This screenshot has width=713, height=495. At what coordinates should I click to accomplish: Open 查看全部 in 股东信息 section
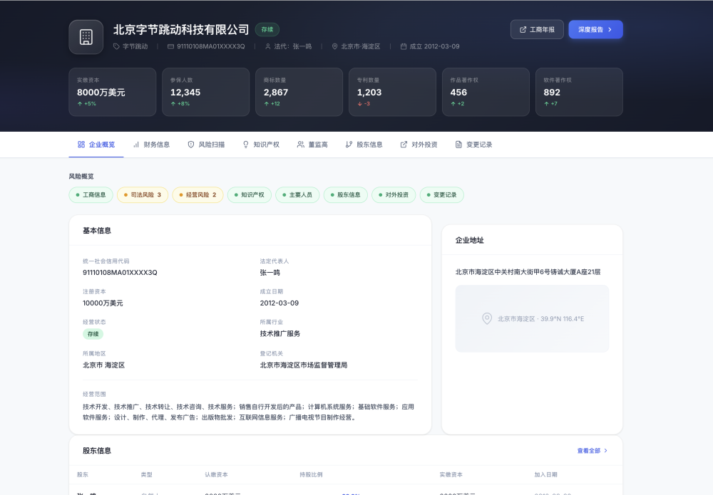coord(592,451)
